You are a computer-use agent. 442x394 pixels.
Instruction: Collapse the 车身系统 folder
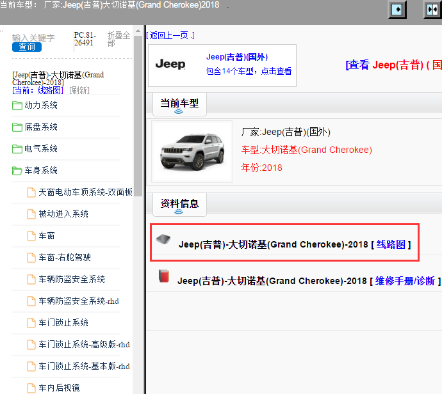pos(41,170)
